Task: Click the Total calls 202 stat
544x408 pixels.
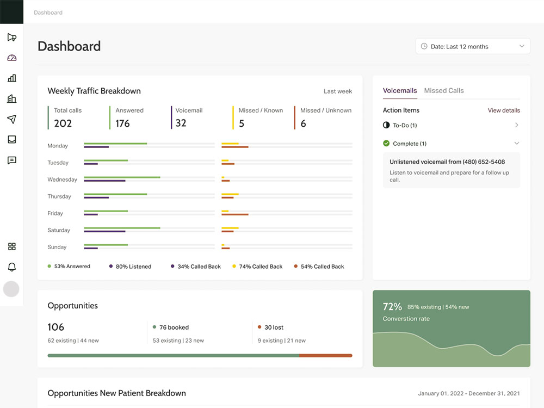Action: tap(65, 118)
